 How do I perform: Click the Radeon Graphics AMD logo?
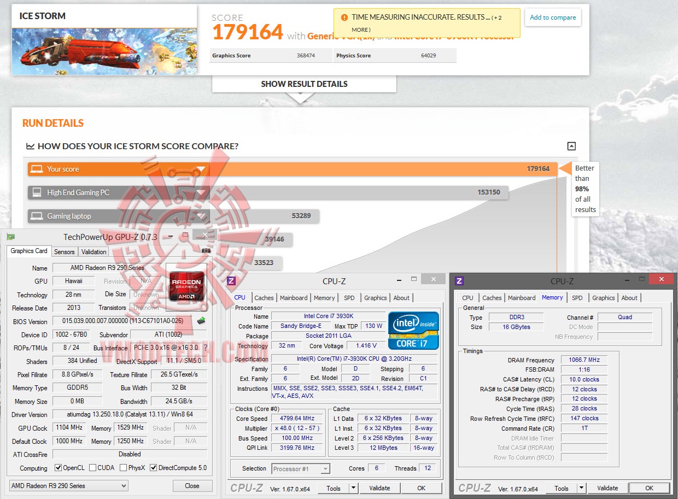click(186, 286)
